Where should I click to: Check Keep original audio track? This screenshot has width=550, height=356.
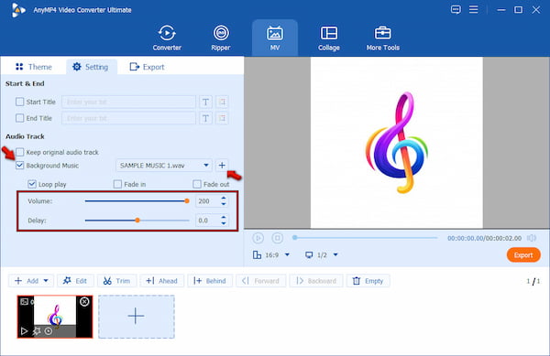[19, 152]
